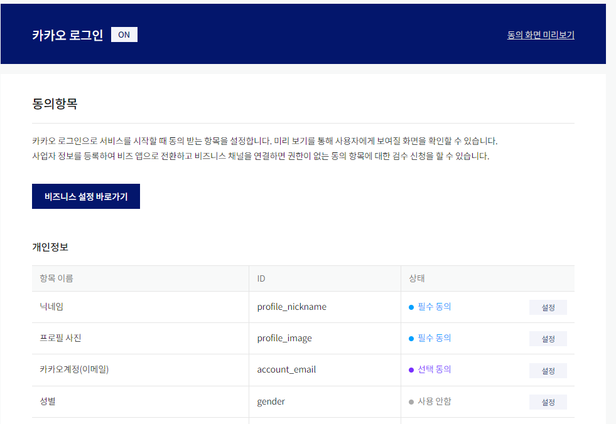Open 설정 for the 프로필 사진 row

(548, 339)
